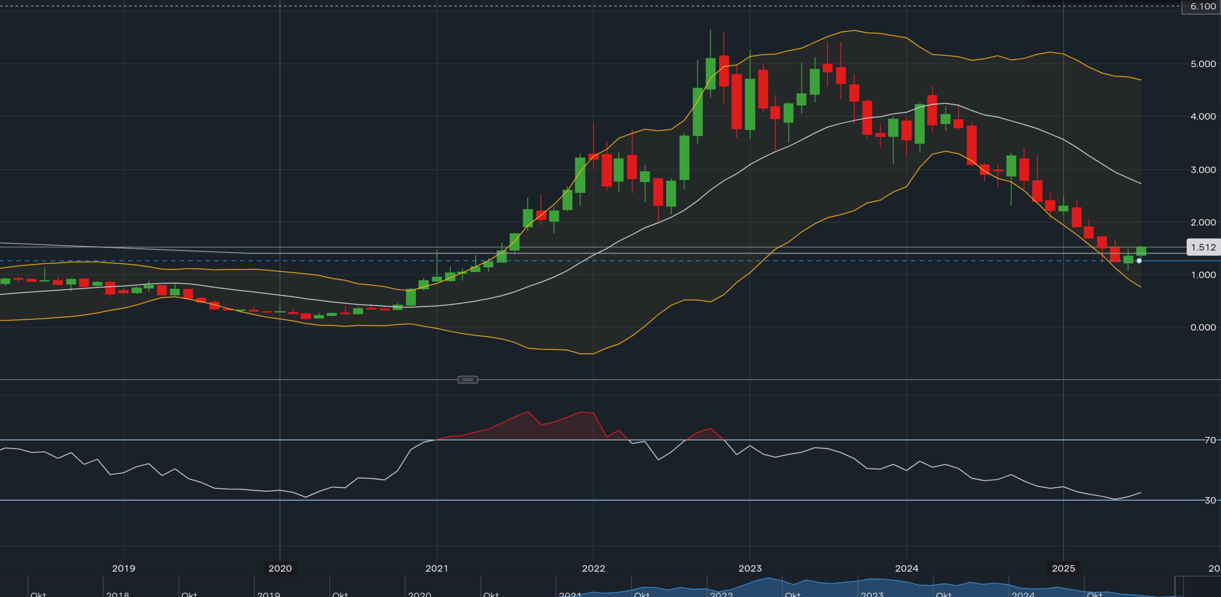Click the 2023 year label on the time axis
The height and width of the screenshot is (597, 1221).
(x=750, y=568)
